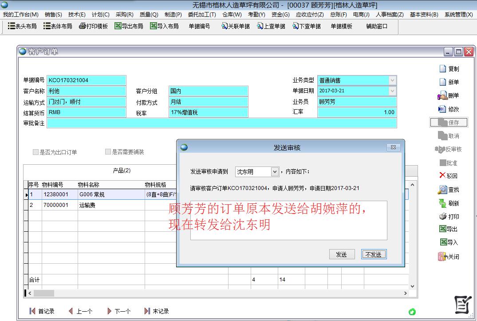
Task: Open the 销售(S) menu
Action: (53, 15)
